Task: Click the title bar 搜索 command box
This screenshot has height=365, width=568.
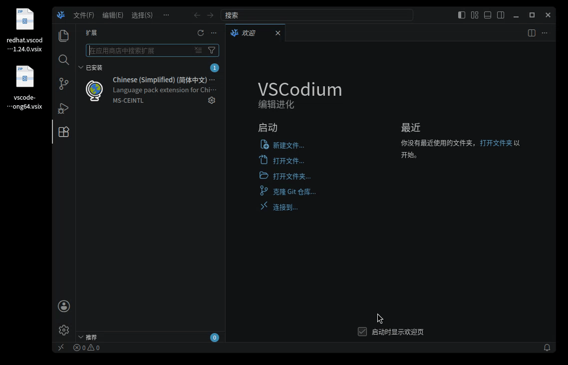Action: [317, 15]
